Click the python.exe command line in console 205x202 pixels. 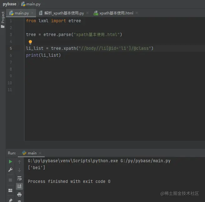(x=99, y=161)
